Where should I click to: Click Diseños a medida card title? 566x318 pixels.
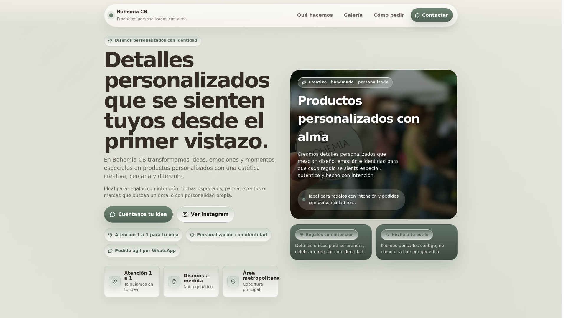tap(196, 279)
